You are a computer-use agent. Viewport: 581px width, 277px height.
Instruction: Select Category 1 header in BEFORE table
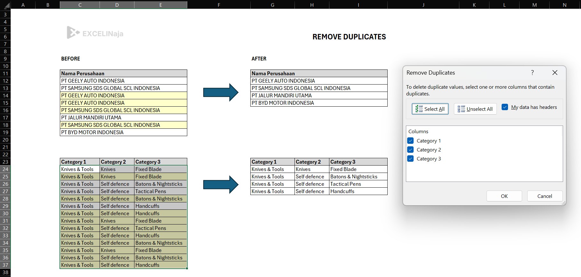(x=80, y=162)
